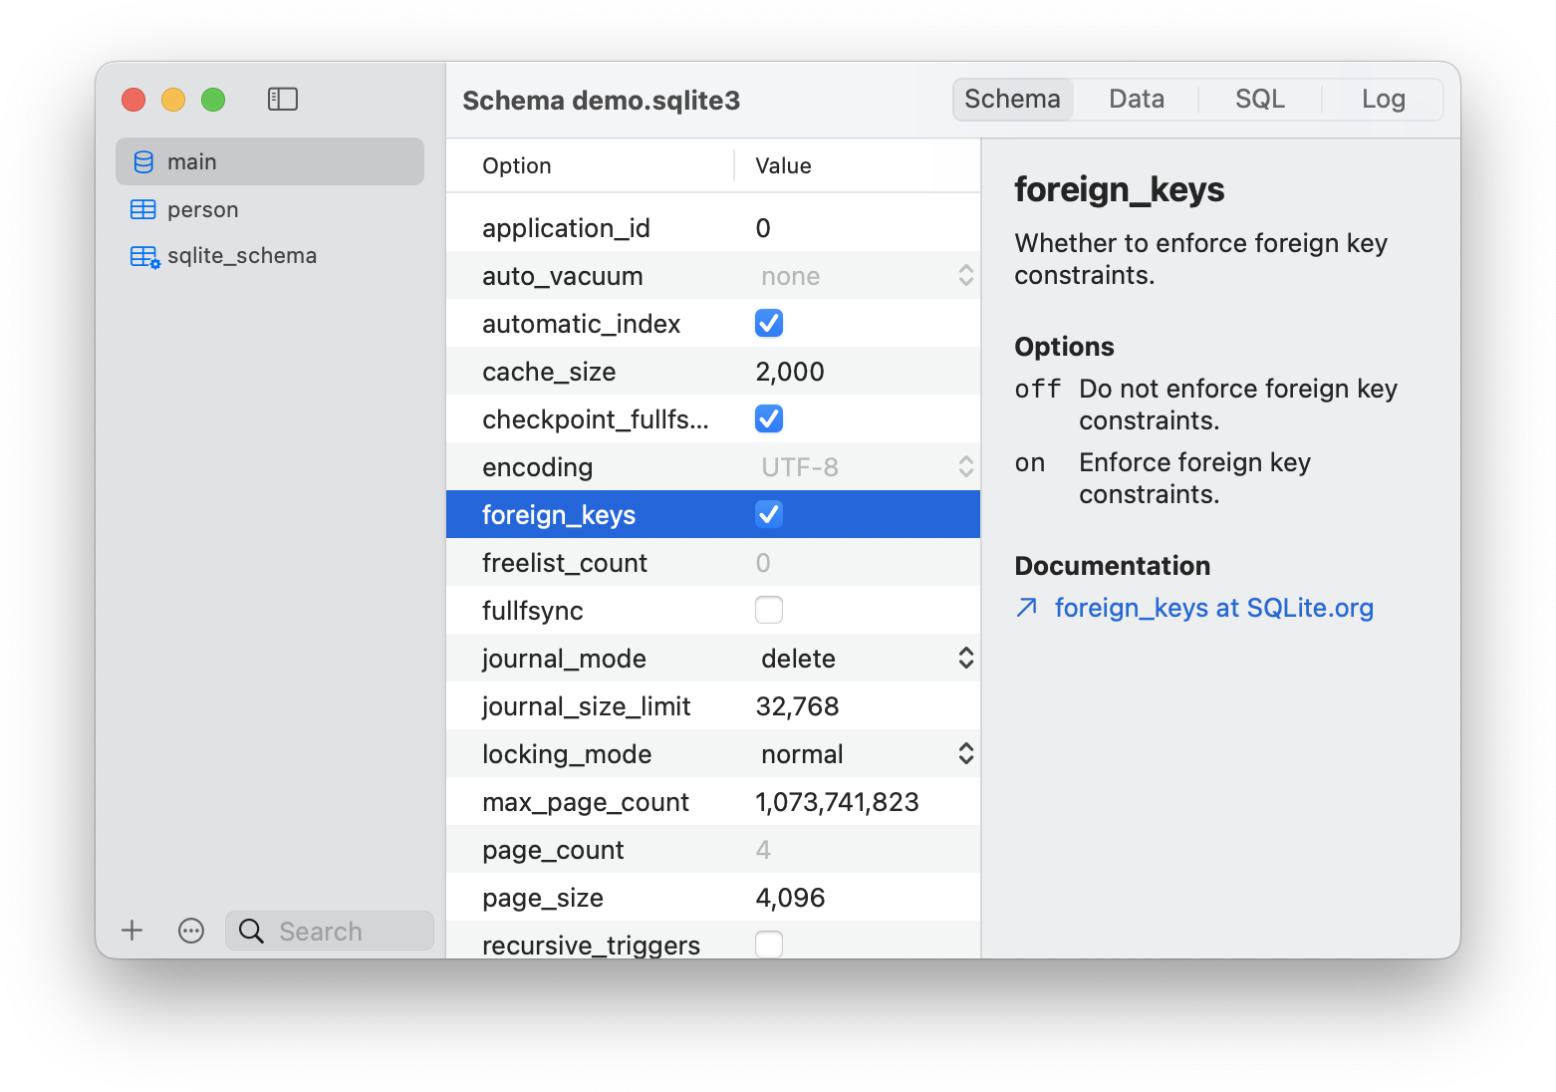Click the Option column header
Viewport: 1556px width, 1092px height.
coord(517,165)
